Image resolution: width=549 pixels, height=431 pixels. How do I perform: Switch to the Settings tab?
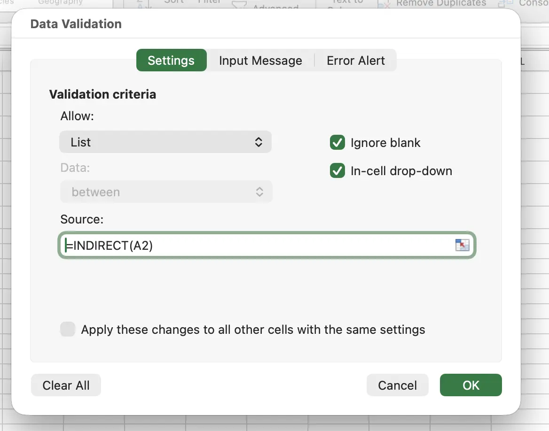point(171,61)
